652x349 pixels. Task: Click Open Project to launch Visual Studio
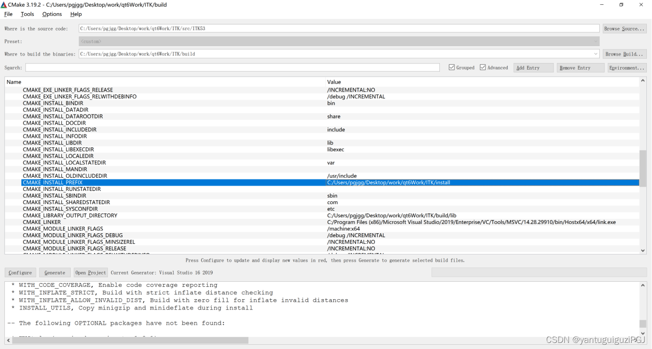click(91, 272)
